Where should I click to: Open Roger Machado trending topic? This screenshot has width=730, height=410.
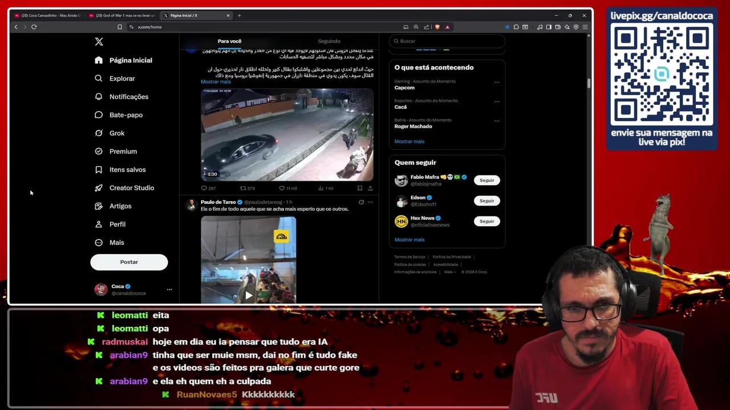tap(413, 126)
